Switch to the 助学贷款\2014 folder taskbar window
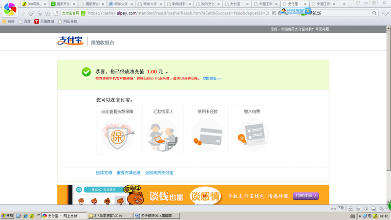Screen dimensions: 391x220 coord(110,216)
